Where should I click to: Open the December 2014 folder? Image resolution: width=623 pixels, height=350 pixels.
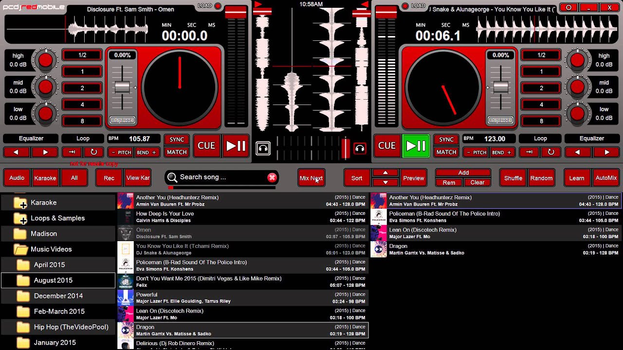pyautogui.click(x=58, y=296)
